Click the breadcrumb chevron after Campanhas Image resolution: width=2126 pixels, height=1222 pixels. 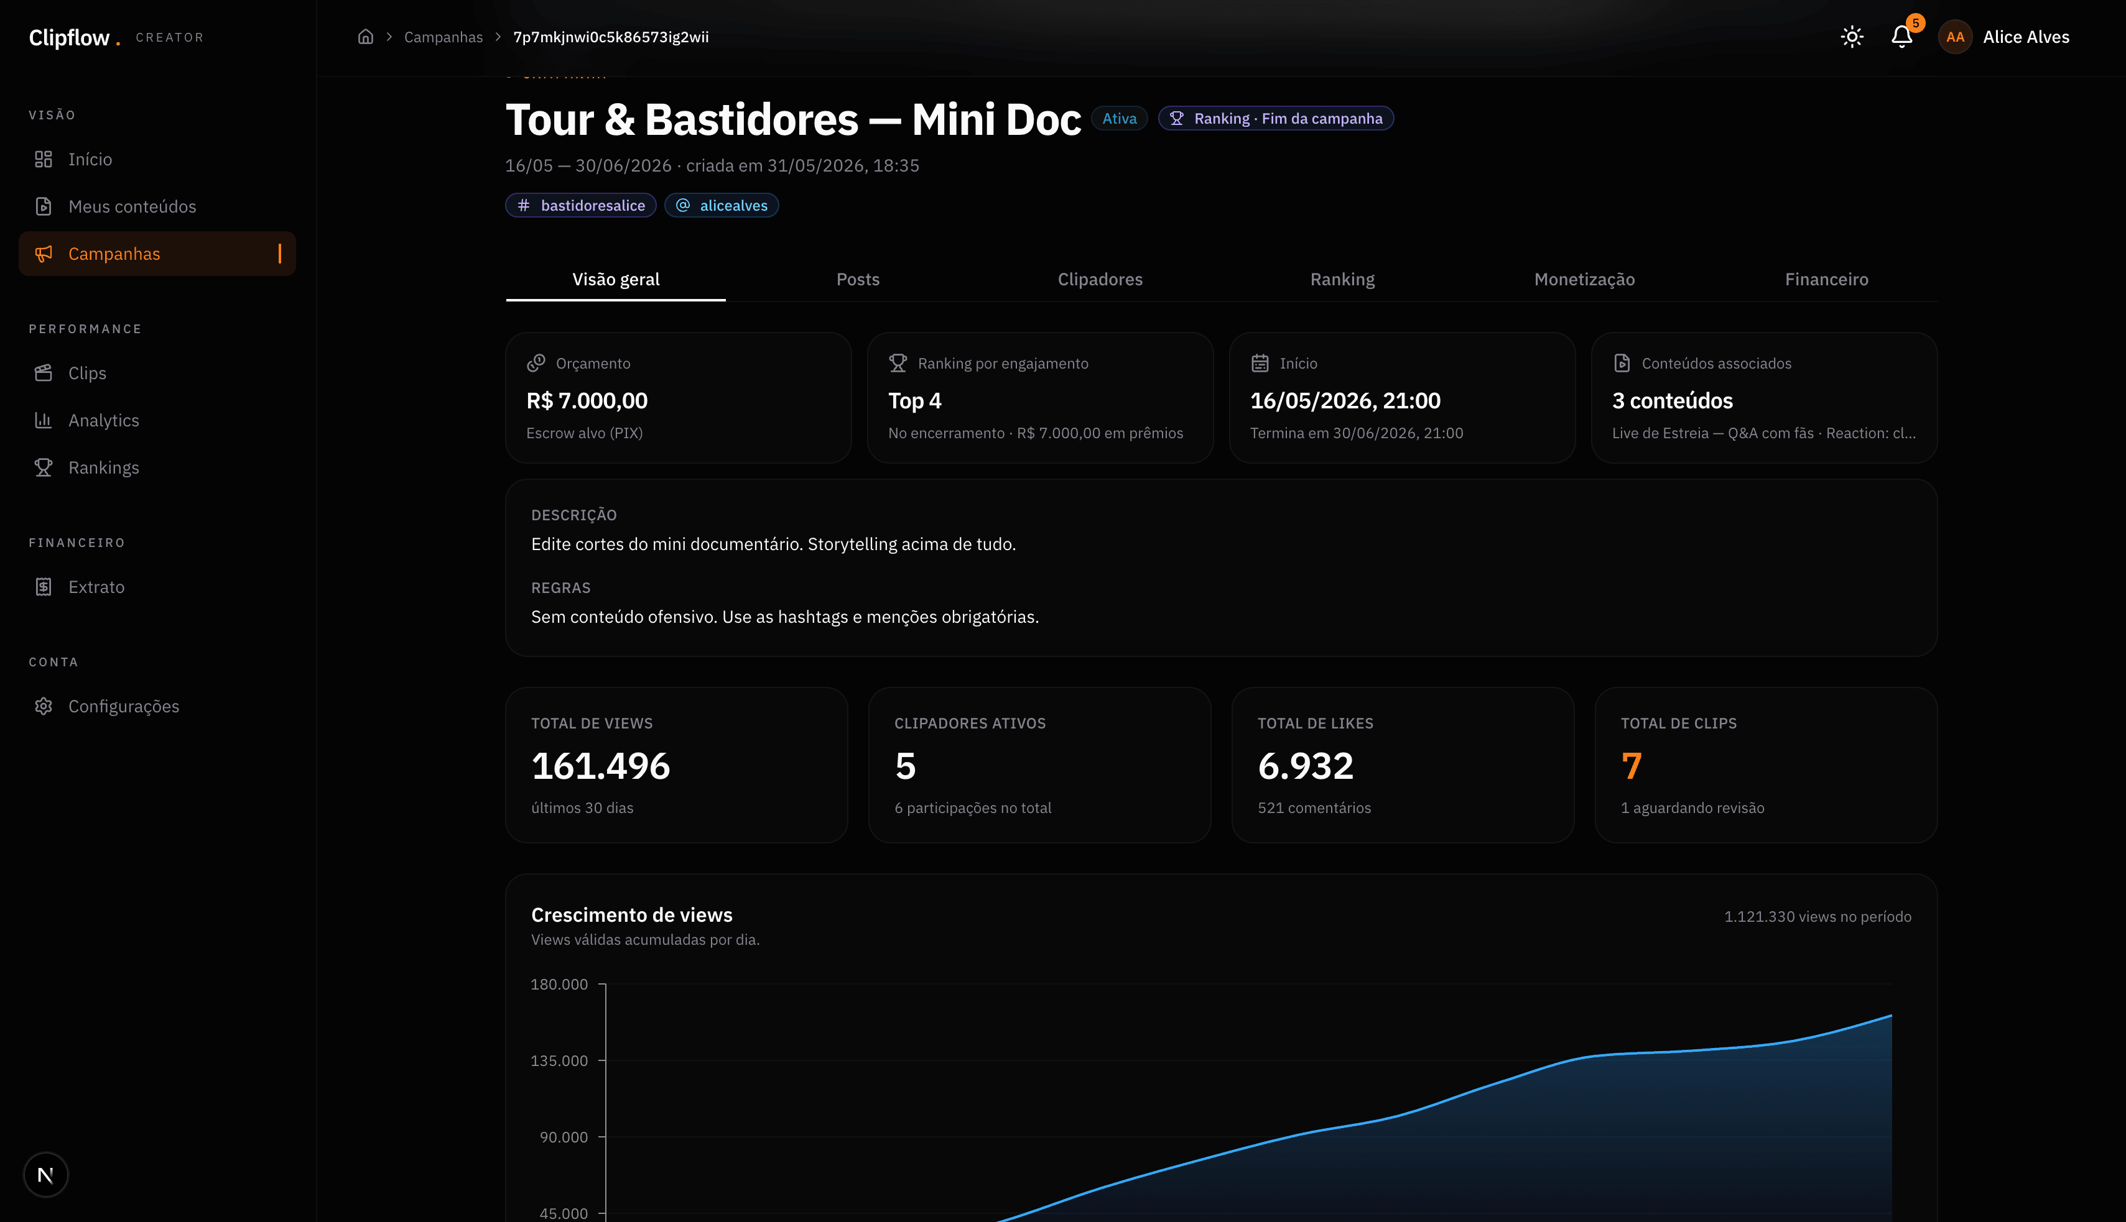pyautogui.click(x=498, y=37)
